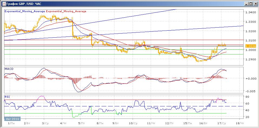Select the 3/Ср date on time axis
Image resolution: width=259 pixels, height=128 pixels.
pyautogui.click(x=45, y=123)
